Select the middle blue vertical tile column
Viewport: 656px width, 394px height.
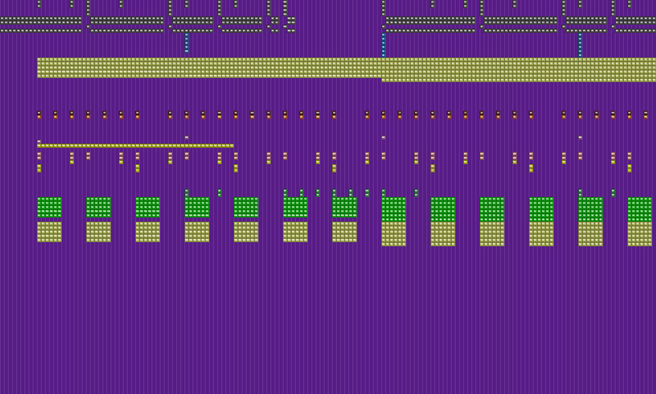(383, 44)
